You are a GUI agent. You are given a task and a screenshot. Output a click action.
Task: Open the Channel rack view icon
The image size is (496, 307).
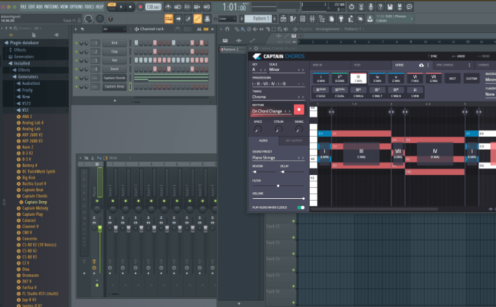[303, 19]
